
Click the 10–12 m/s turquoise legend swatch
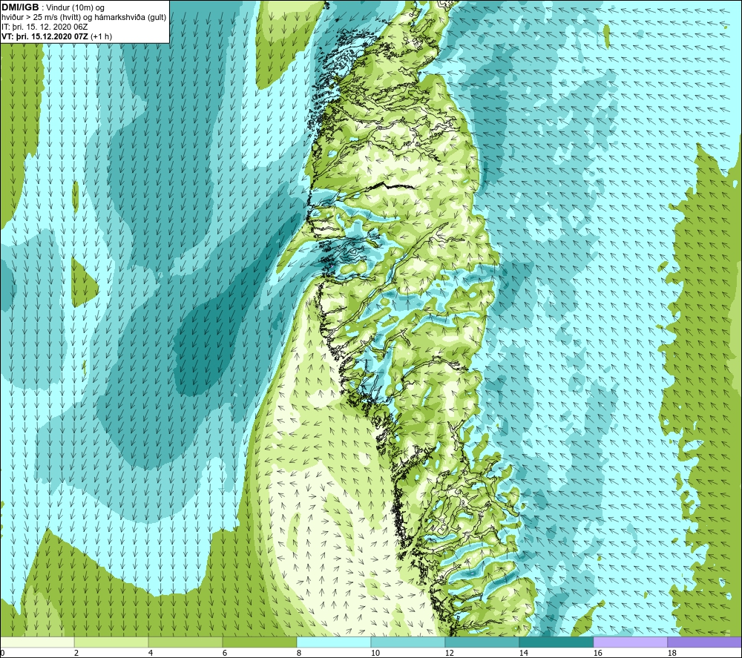coord(407,642)
